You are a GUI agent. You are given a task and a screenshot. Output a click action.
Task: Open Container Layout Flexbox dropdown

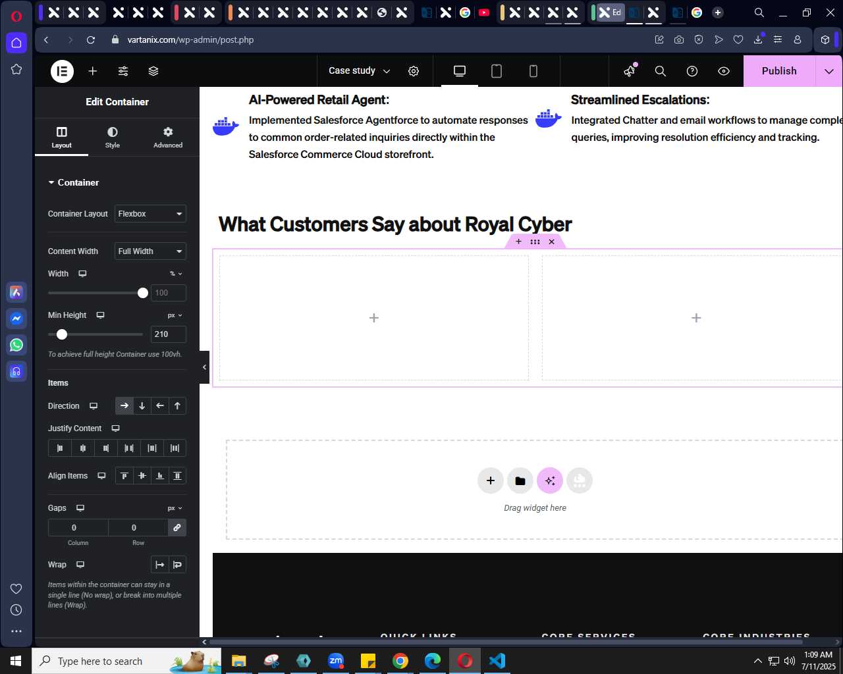pyautogui.click(x=150, y=214)
